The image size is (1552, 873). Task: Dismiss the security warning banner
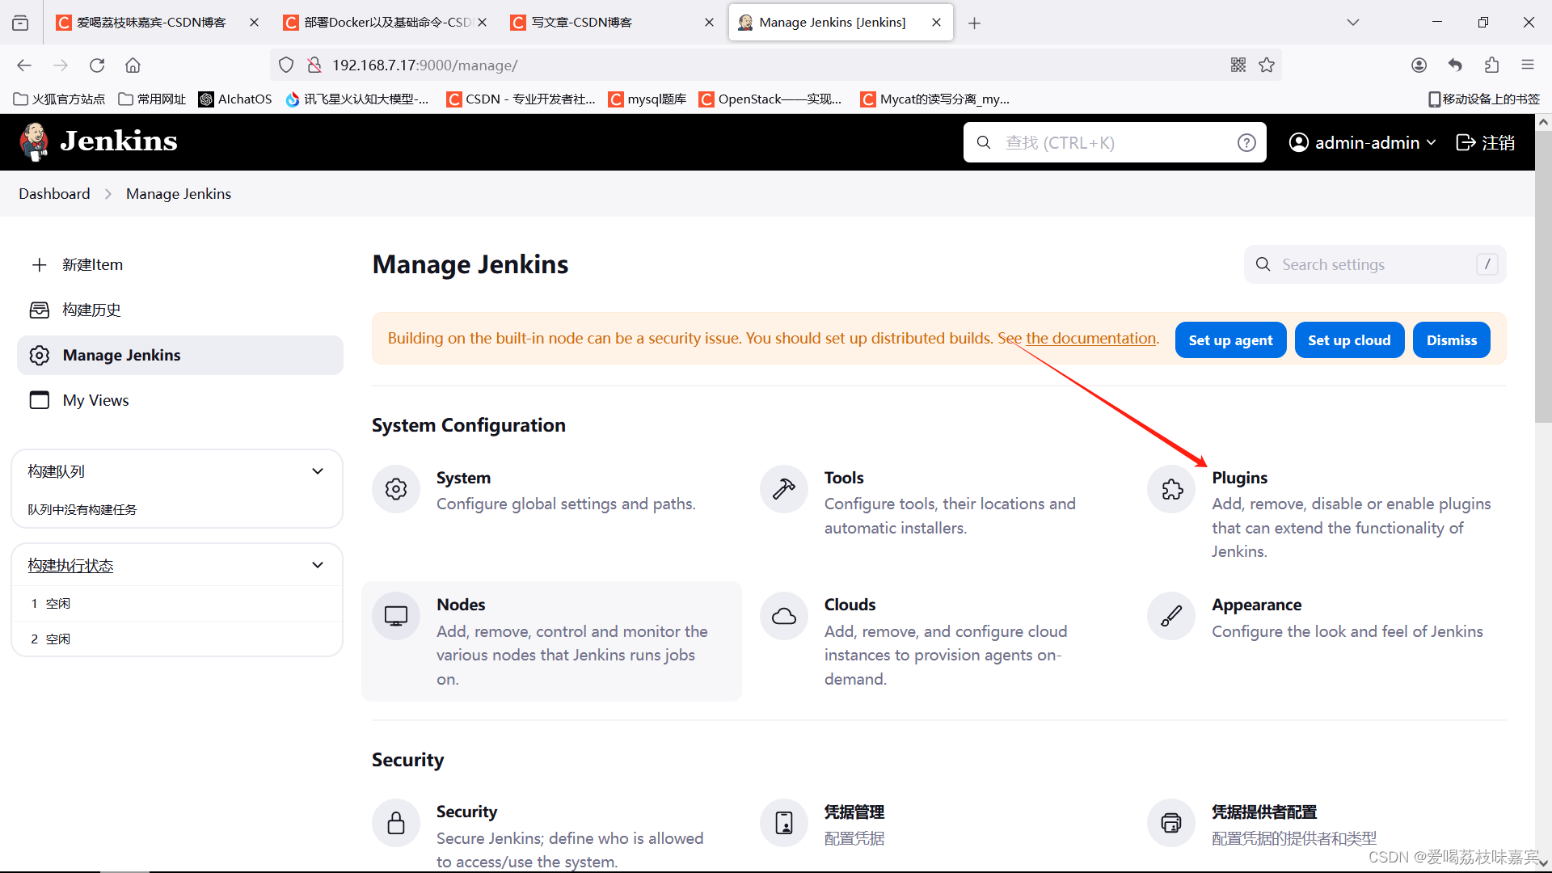[1451, 340]
